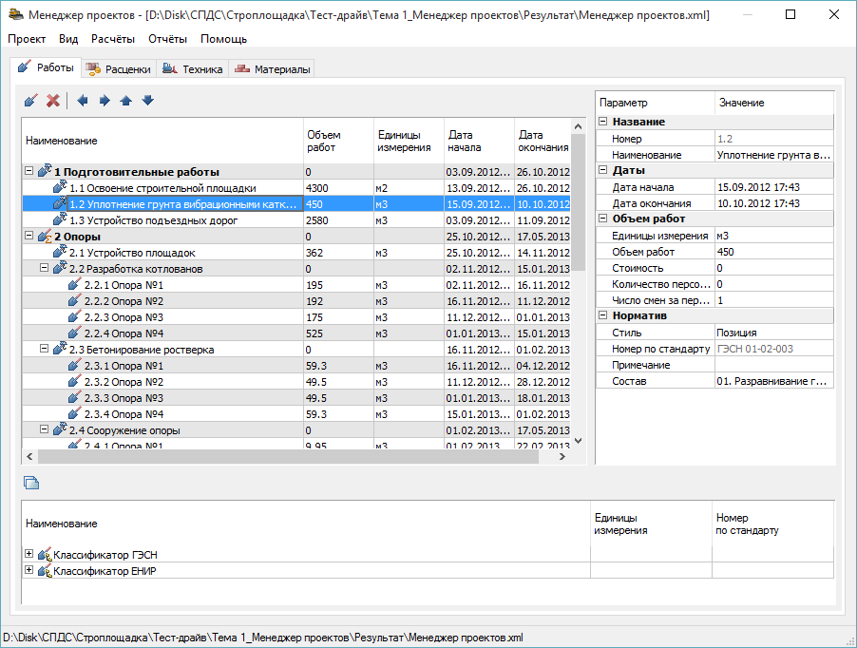Switch to the Техника tab

click(192, 69)
